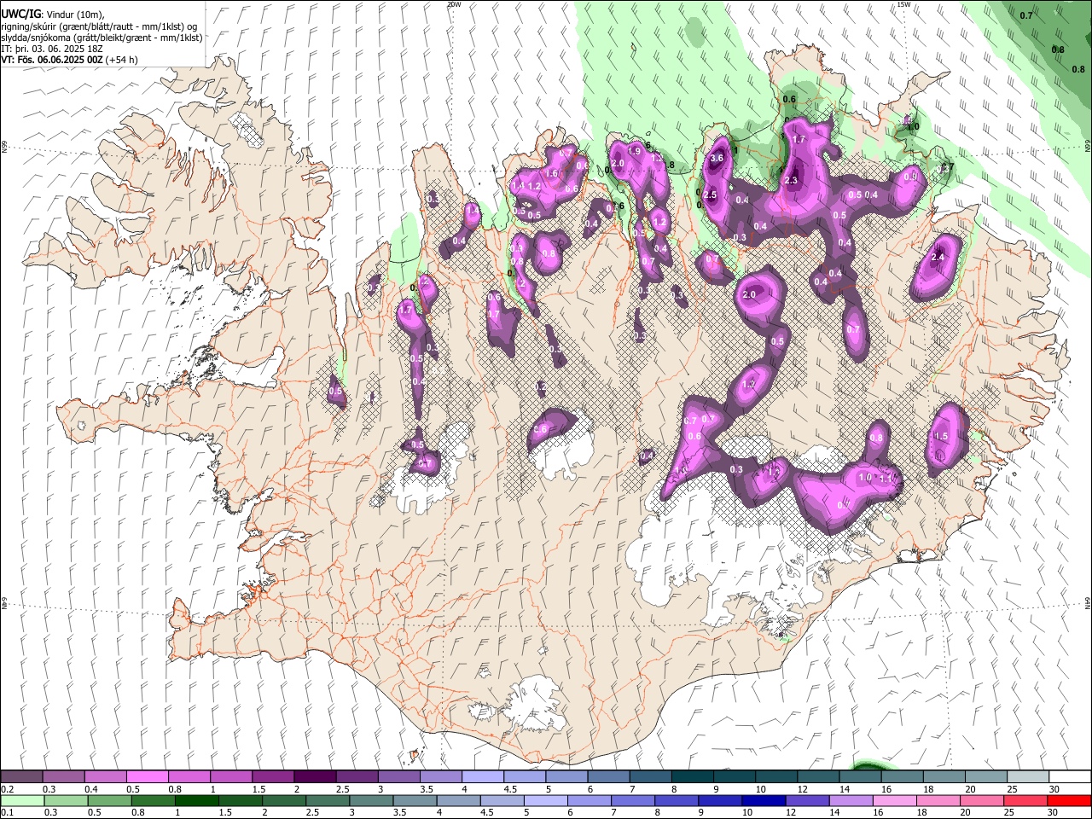Click the 0.2 dark mauve swatch in upper legend row
The height and width of the screenshot is (819, 1092).
tap(21, 777)
